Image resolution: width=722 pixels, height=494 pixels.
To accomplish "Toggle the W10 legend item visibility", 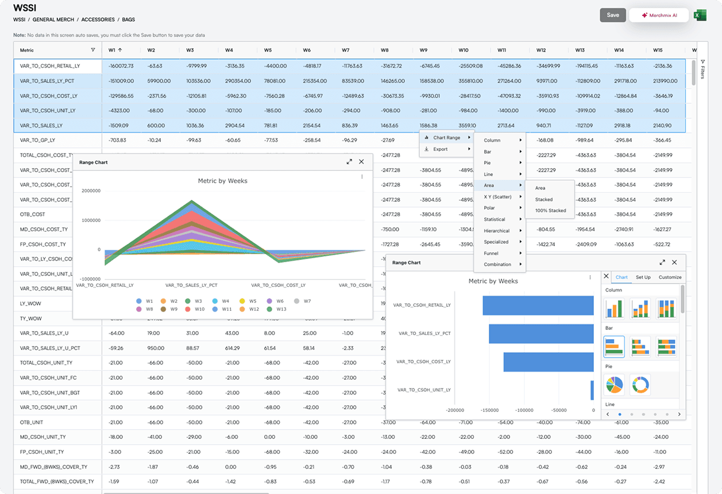I will pyautogui.click(x=196, y=309).
